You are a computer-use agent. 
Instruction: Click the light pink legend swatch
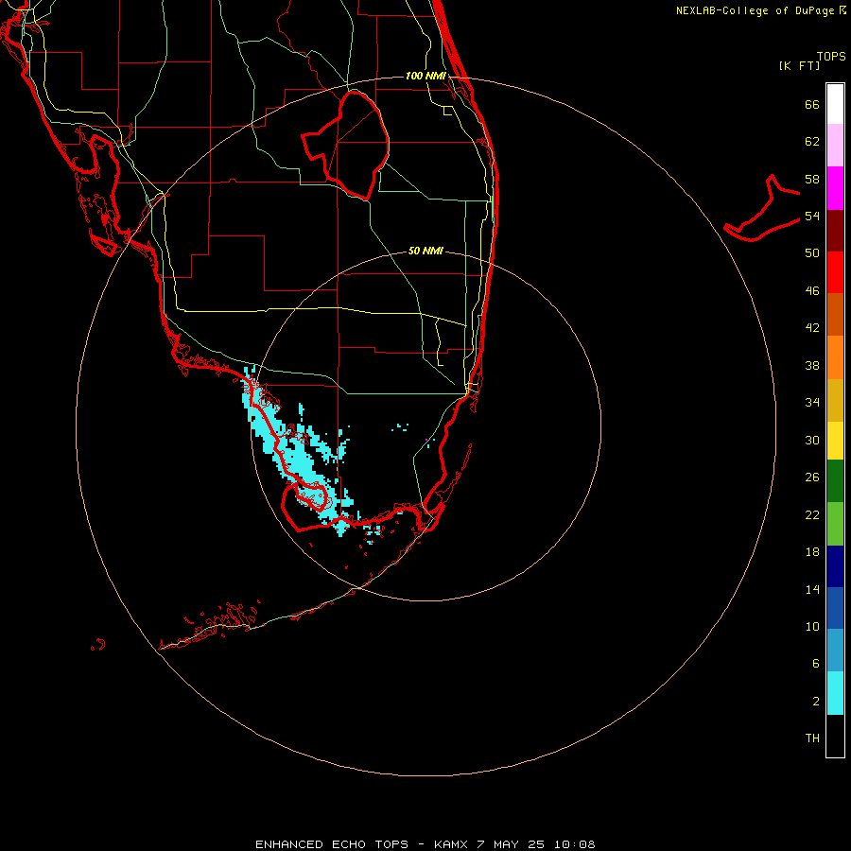tap(835, 145)
